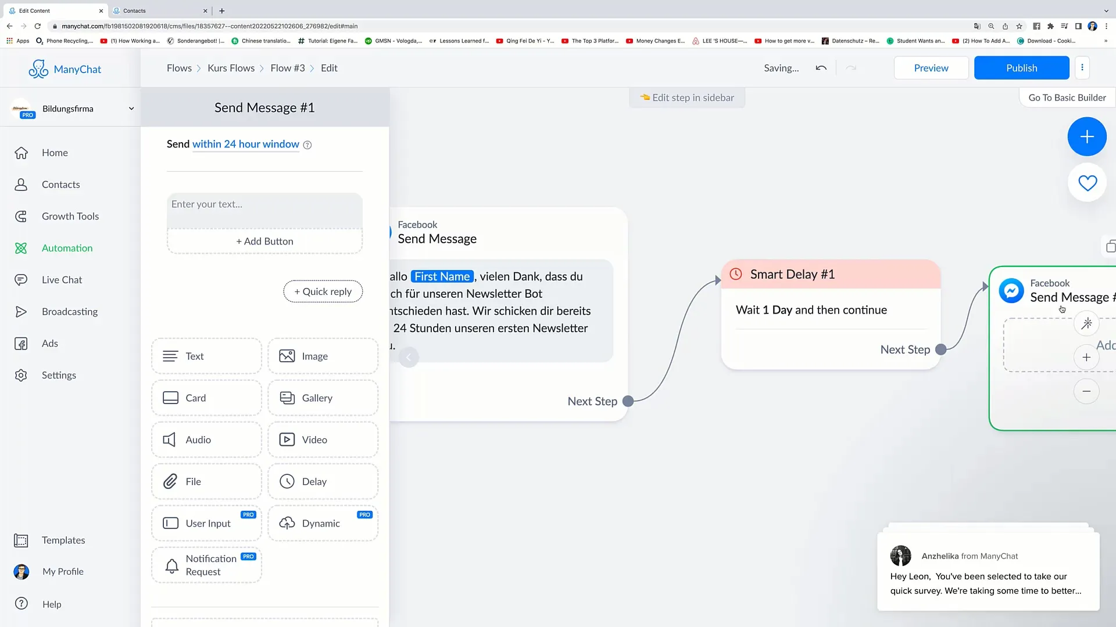Open My Profile avatar
The width and height of the screenshot is (1116, 627).
(x=21, y=572)
